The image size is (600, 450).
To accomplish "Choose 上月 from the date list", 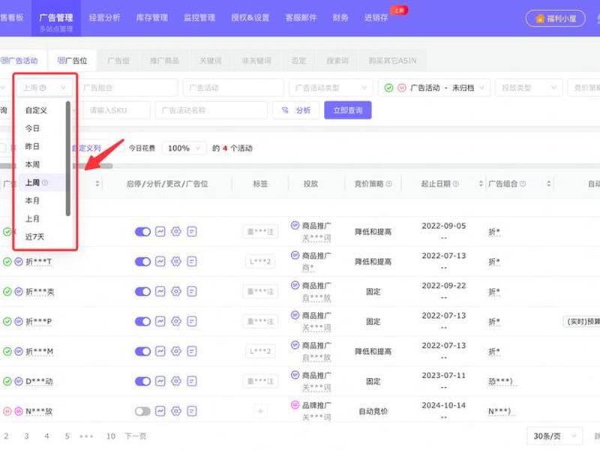I will pyautogui.click(x=41, y=219).
